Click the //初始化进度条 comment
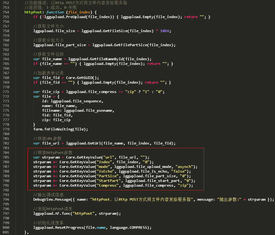 [x=48, y=223]
